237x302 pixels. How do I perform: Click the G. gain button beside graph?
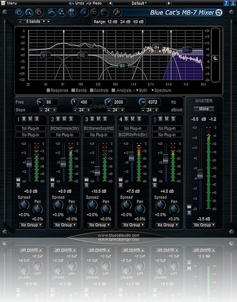click(x=215, y=58)
